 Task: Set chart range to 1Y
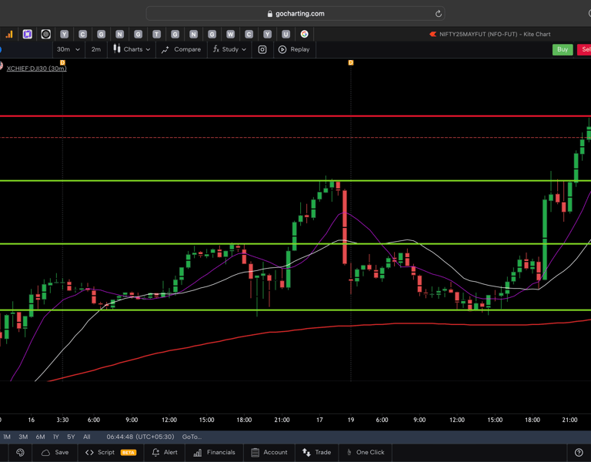pyautogui.click(x=55, y=437)
